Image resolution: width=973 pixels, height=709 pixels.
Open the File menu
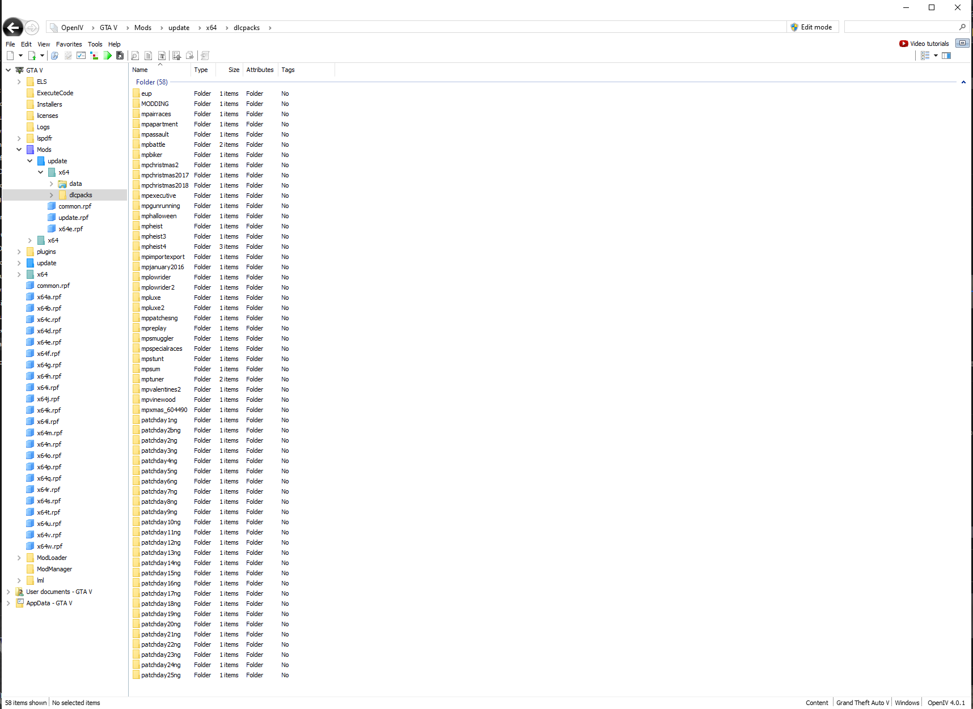click(x=10, y=44)
